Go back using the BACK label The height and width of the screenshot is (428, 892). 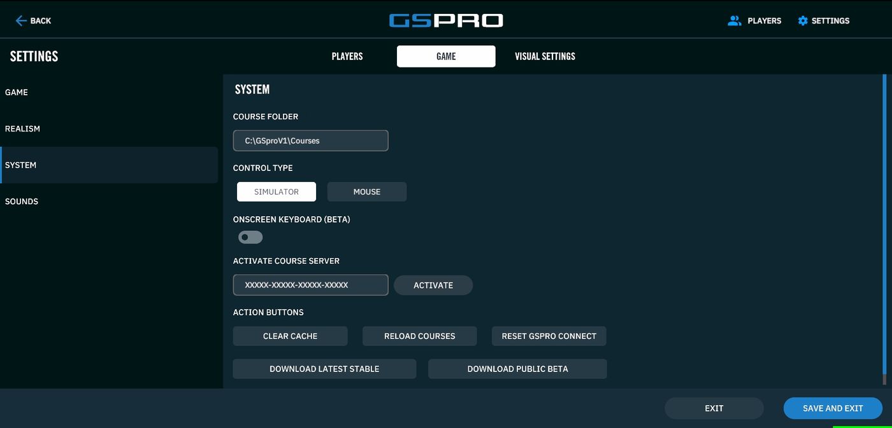pyautogui.click(x=41, y=21)
